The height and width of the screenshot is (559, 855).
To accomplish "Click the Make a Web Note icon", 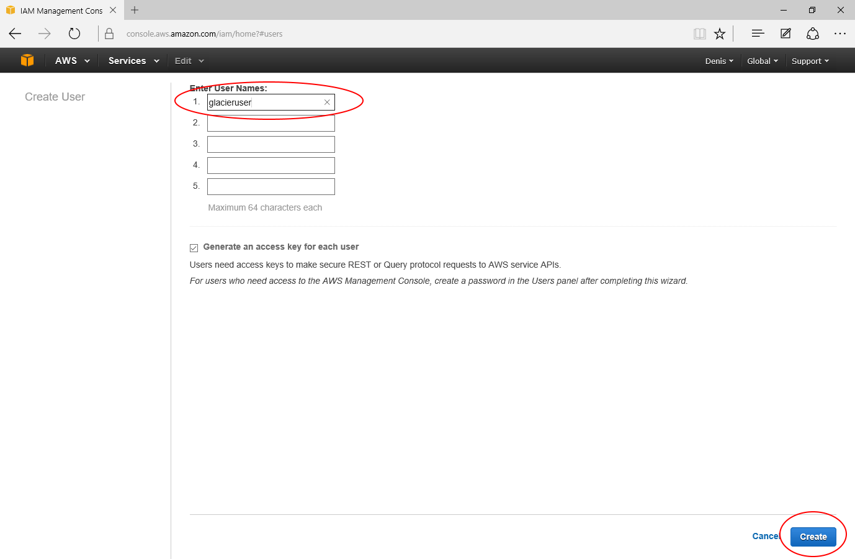I will tap(786, 34).
